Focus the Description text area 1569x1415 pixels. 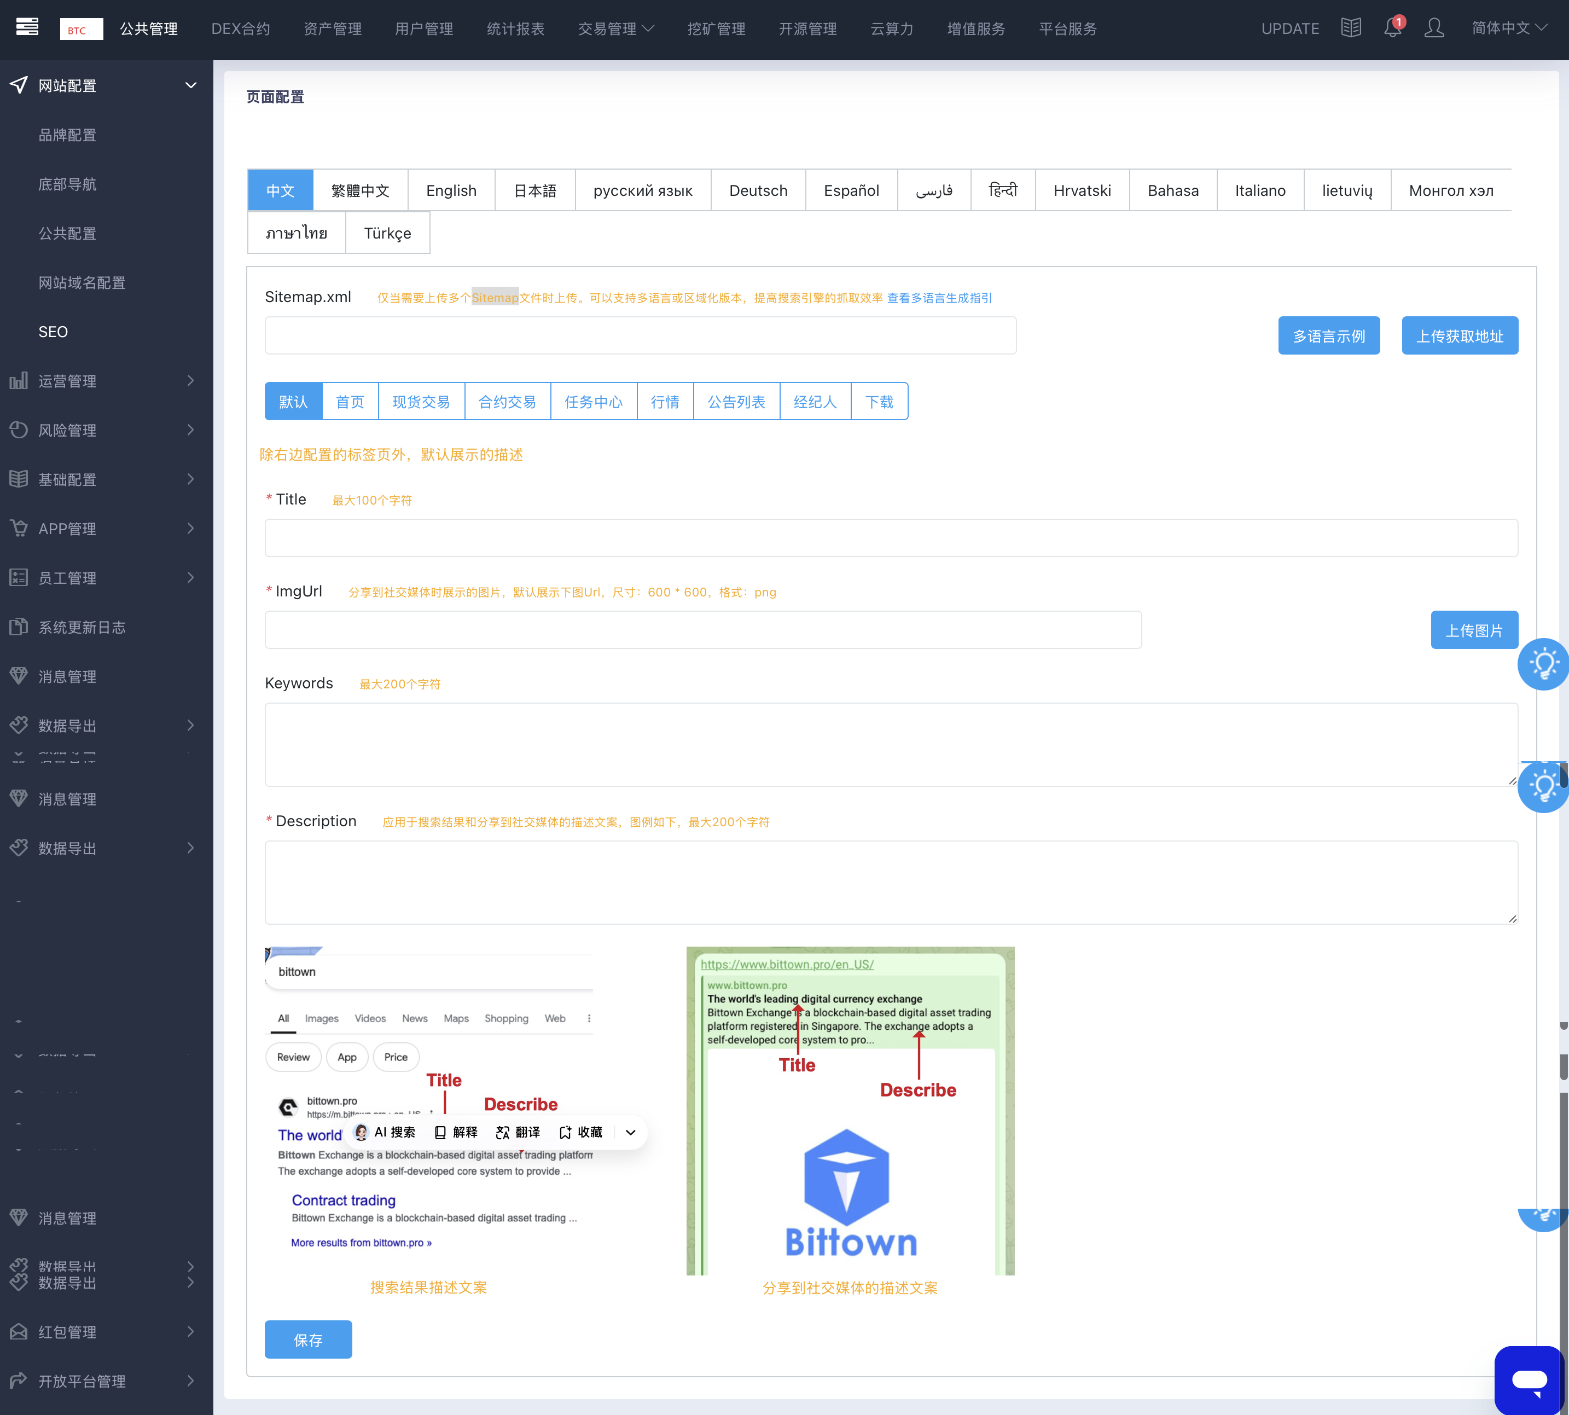click(x=891, y=883)
